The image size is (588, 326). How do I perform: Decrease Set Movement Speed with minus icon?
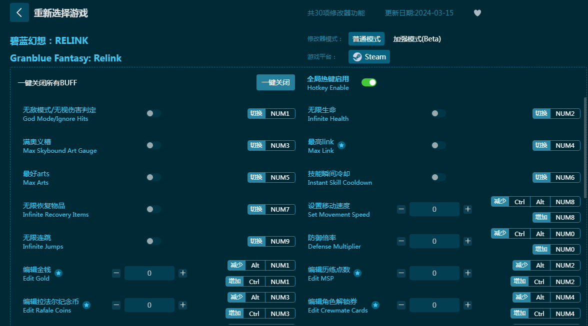click(x=401, y=209)
